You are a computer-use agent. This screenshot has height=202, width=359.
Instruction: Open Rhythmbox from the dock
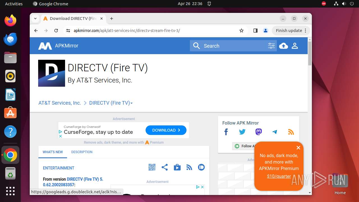[x=10, y=76]
